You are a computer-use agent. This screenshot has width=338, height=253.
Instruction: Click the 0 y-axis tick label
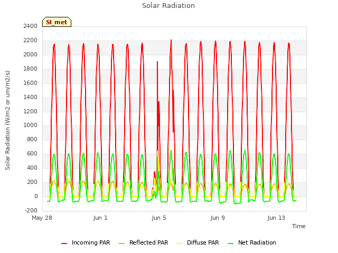36,196
